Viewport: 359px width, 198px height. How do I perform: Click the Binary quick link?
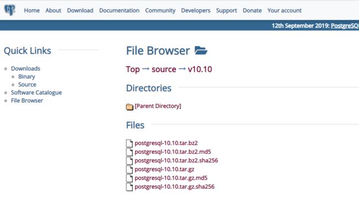[27, 76]
